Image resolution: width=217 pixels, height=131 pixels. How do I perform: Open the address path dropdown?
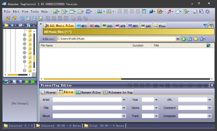pyautogui.click(x=178, y=39)
